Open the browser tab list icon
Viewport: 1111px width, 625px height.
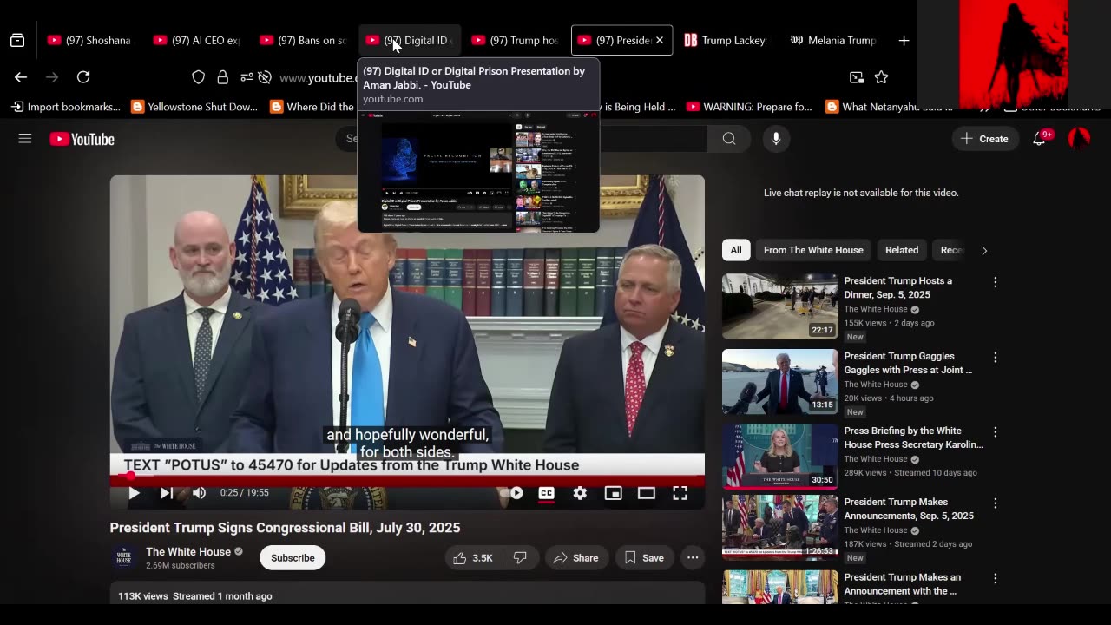17,40
